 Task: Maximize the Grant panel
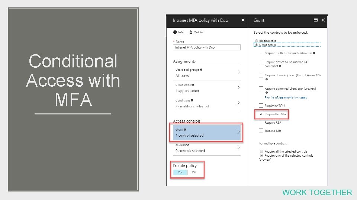point(316,20)
